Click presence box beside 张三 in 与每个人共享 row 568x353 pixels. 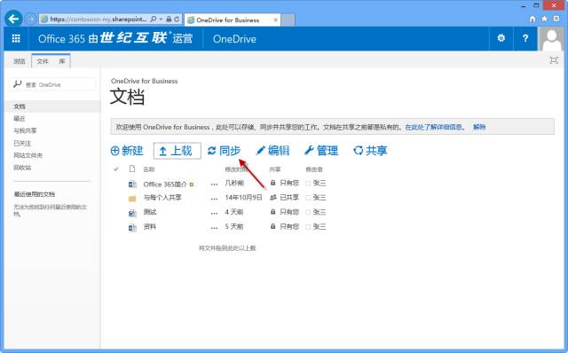308,198
